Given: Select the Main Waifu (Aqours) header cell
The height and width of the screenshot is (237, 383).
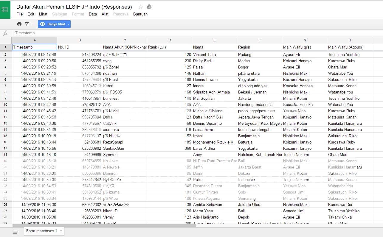Looking at the screenshot, I should [349, 47].
